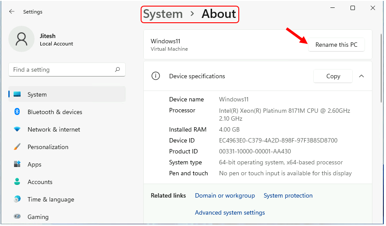Go back using the Settings back arrow
This screenshot has height=226, width=386.
tap(11, 11)
